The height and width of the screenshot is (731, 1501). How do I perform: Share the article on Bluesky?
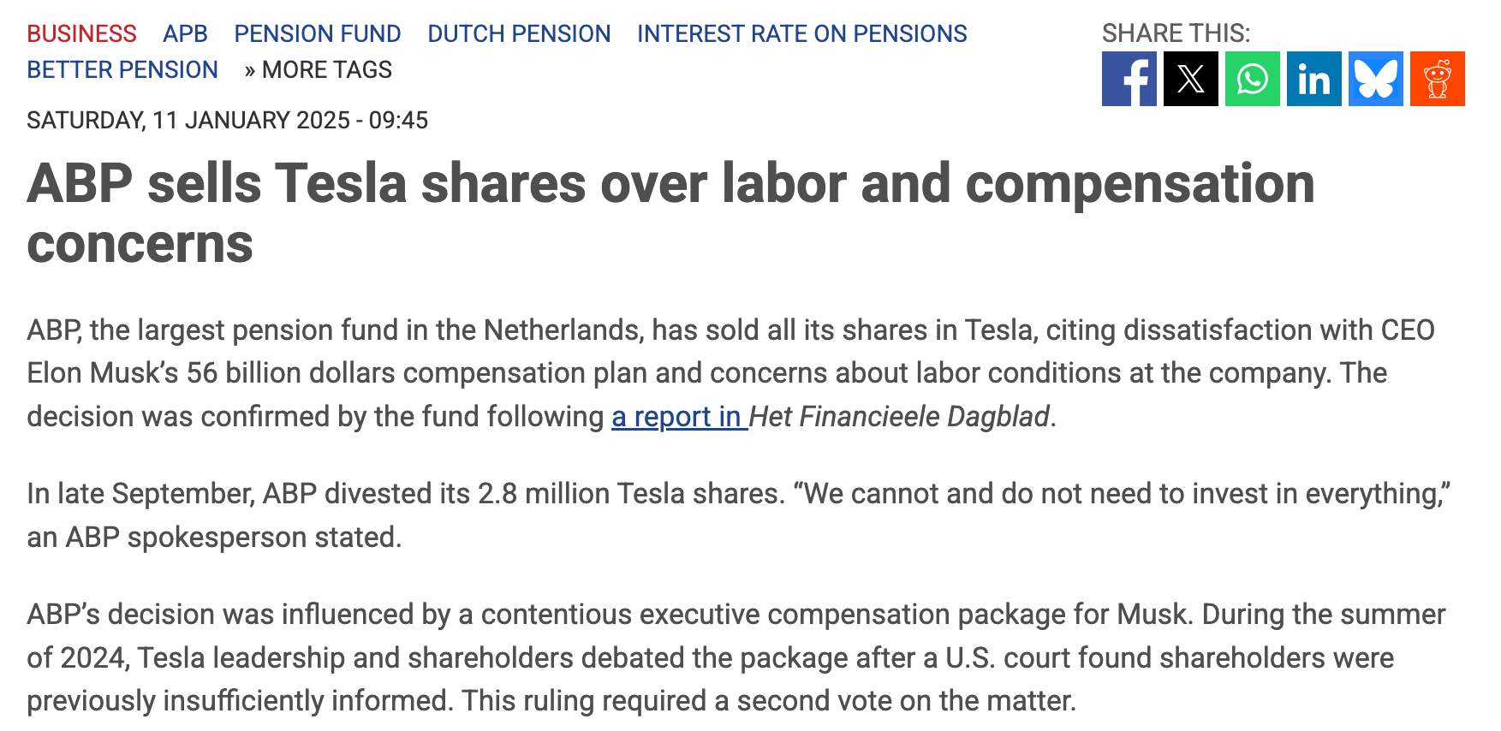(1375, 79)
